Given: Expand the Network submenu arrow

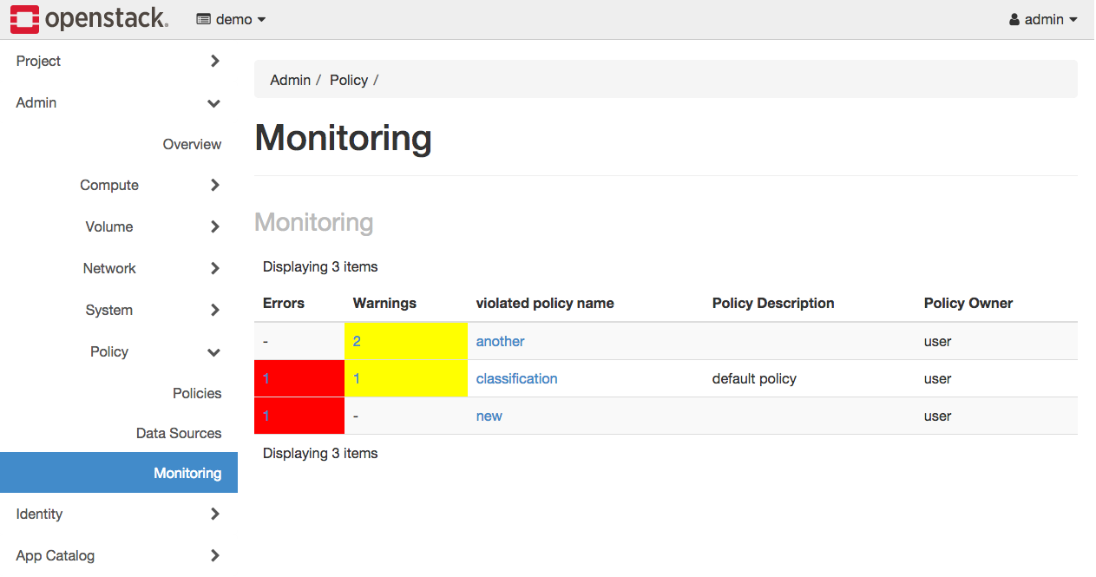Looking at the screenshot, I should coord(214,268).
